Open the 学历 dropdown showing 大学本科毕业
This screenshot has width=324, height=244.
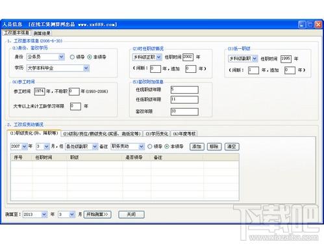(58, 68)
